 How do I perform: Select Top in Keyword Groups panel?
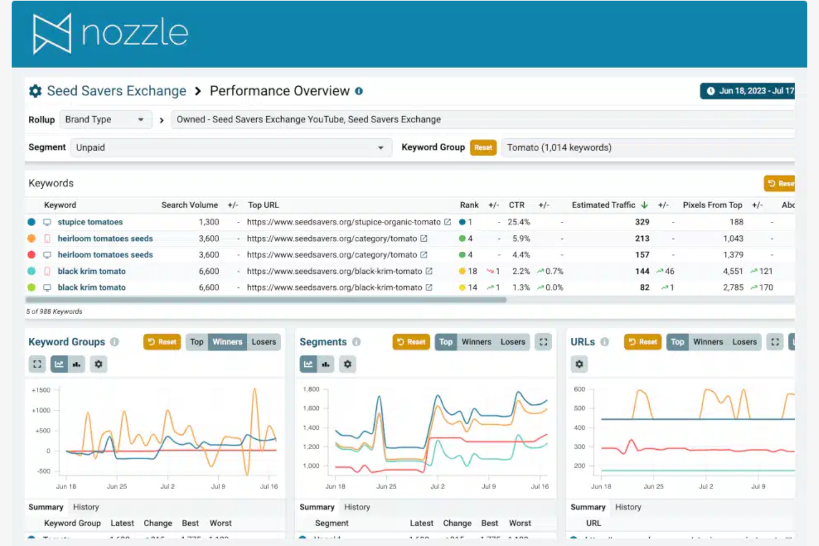point(196,342)
